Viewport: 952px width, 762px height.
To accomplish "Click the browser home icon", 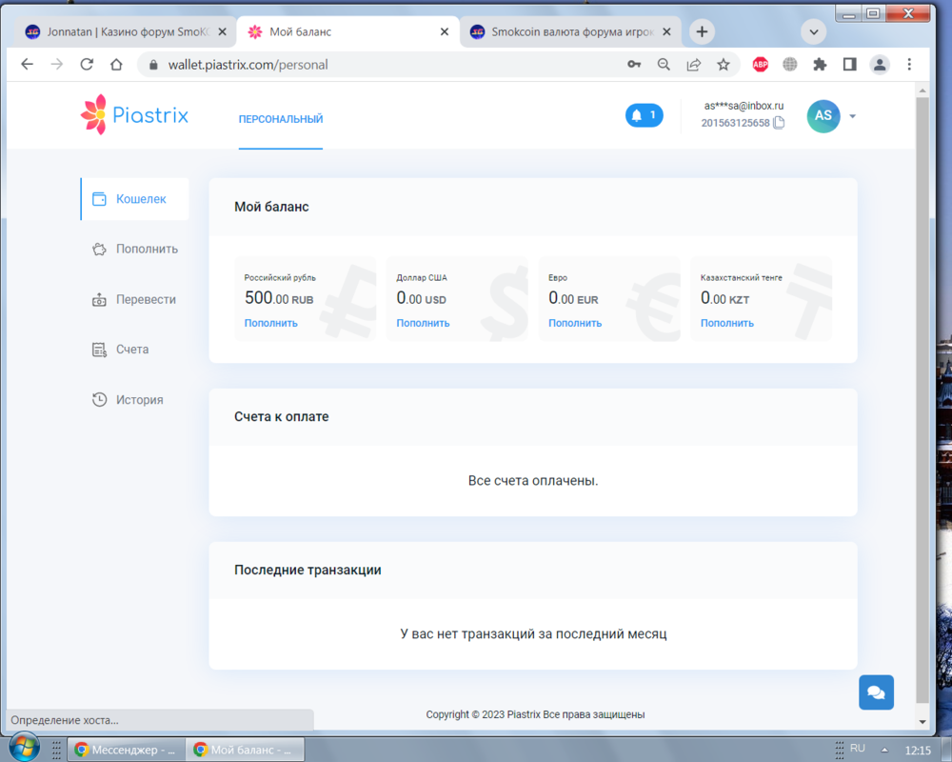I will tap(116, 65).
